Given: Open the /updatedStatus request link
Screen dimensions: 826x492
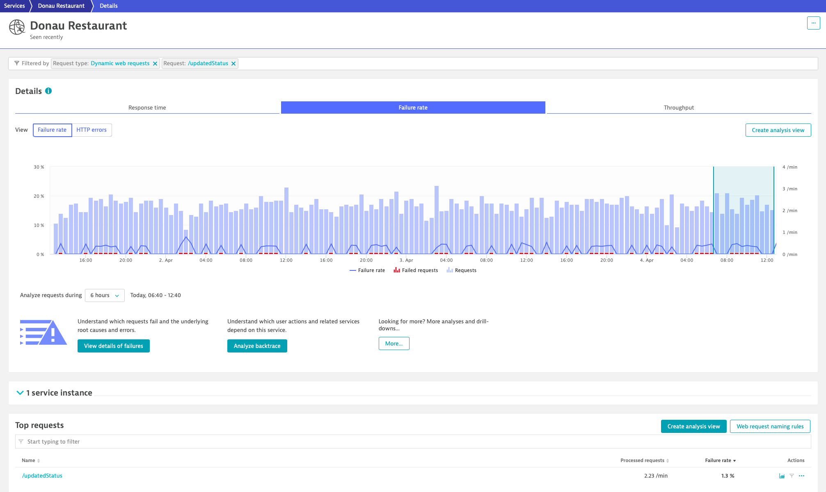Looking at the screenshot, I should coord(42,476).
